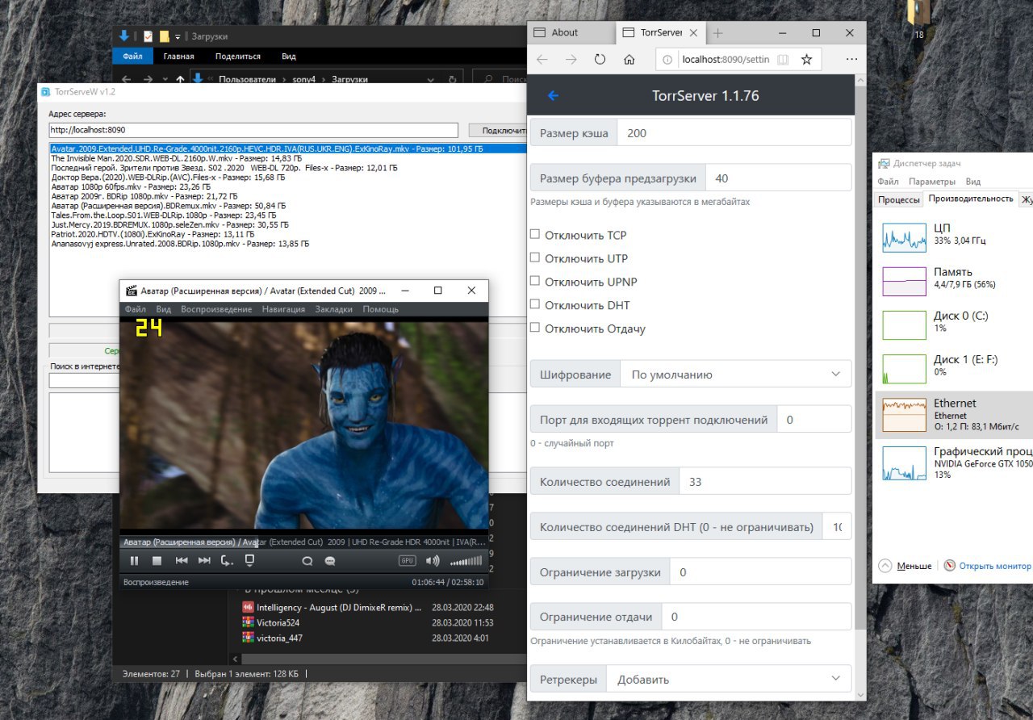Skip to previous track in media player
The image size is (1033, 720).
(x=182, y=561)
